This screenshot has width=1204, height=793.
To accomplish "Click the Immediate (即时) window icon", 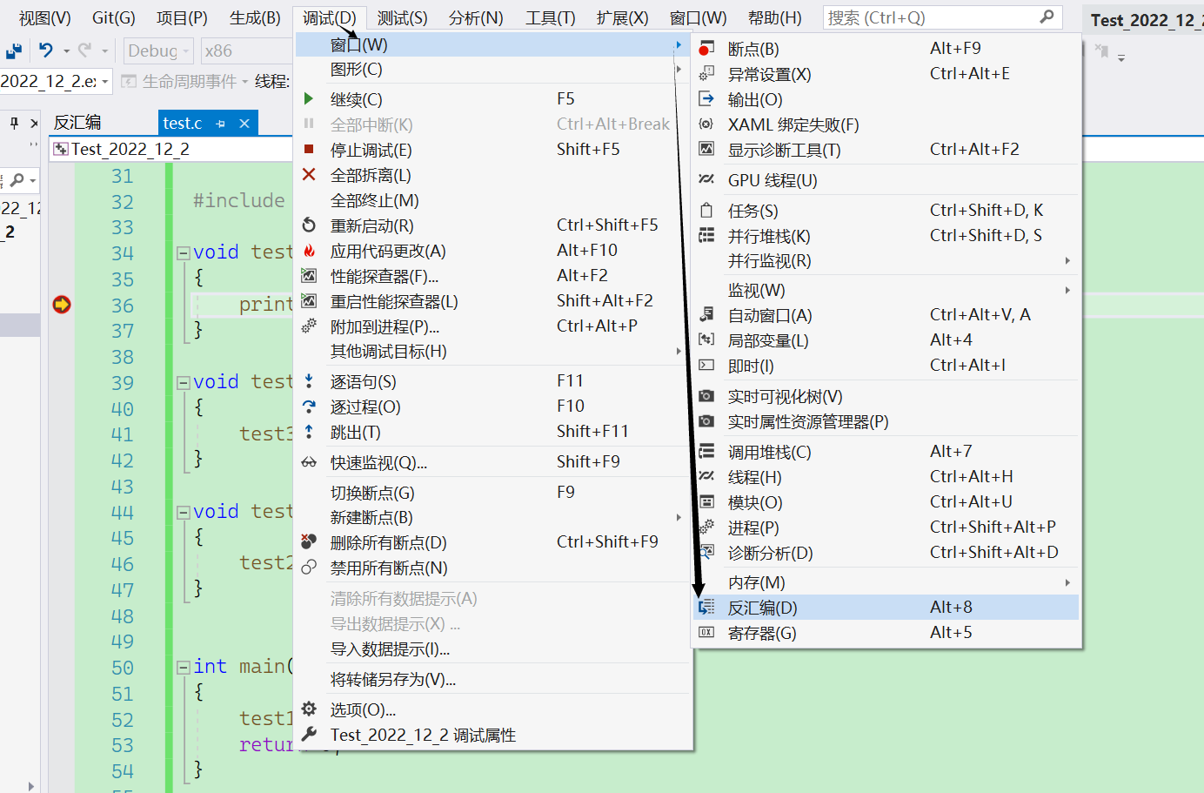I will tap(706, 366).
